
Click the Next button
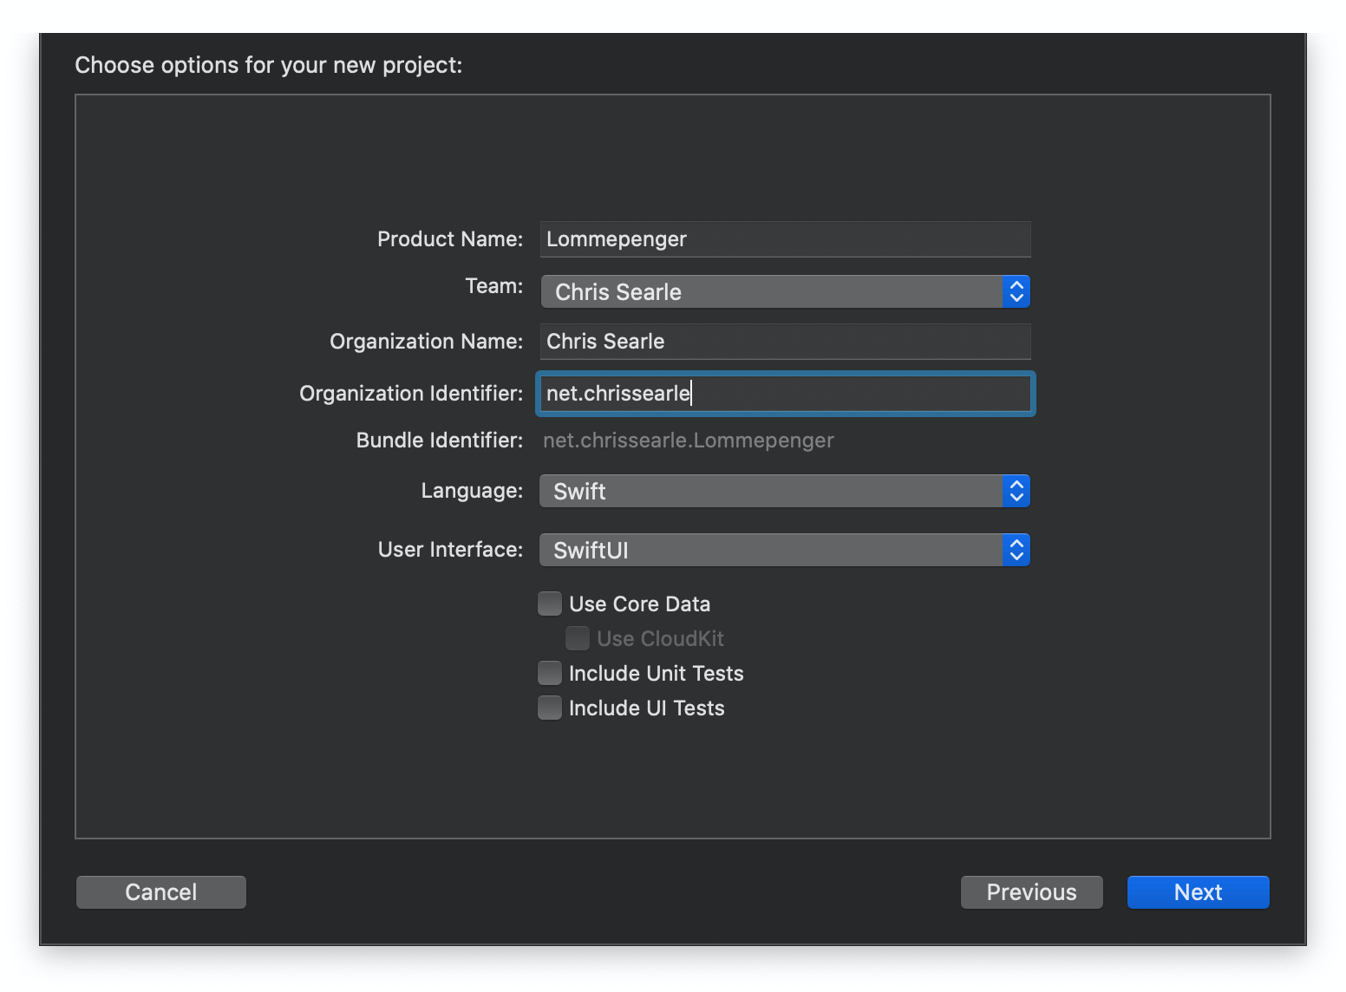point(1198,891)
